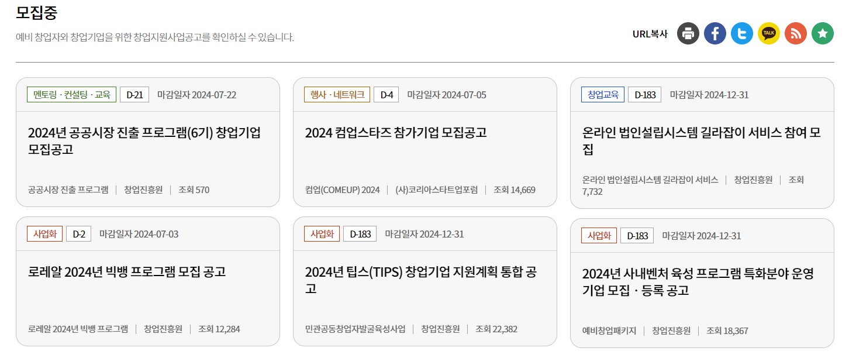
Task: Open the 2024년 팁스(TIPS) 창업기업 지원계획 공고
Action: (x=422, y=280)
